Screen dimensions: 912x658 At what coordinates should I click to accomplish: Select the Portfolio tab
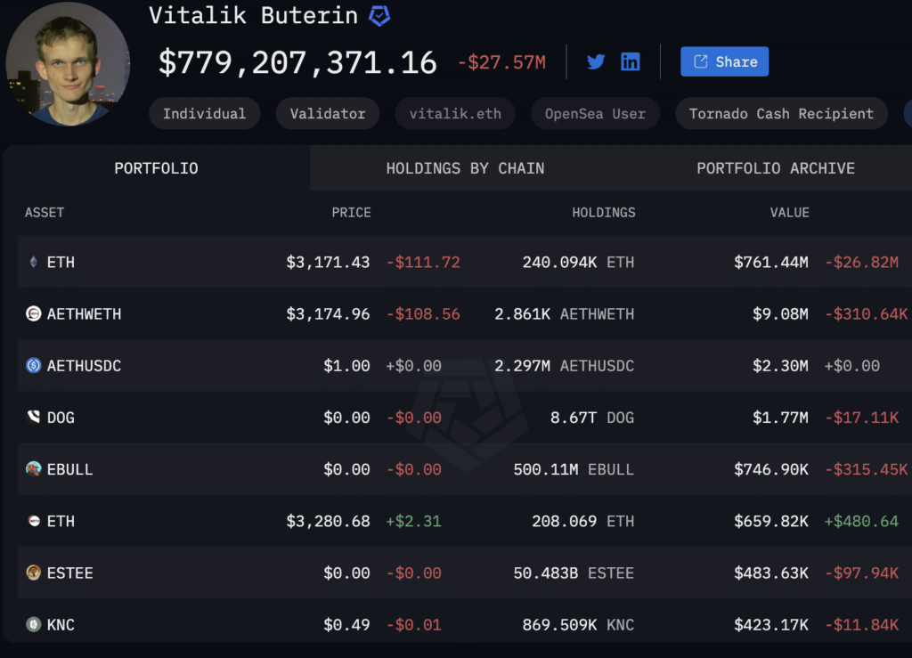156,168
